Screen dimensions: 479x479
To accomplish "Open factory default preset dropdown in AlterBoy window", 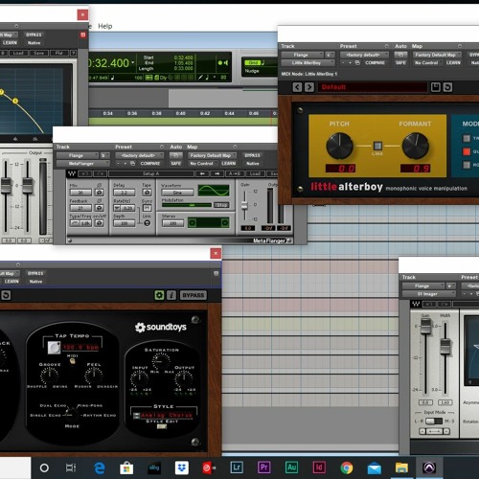I will coord(364,55).
